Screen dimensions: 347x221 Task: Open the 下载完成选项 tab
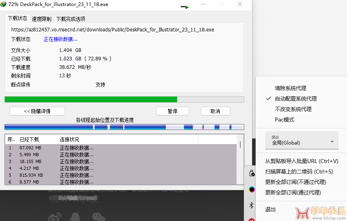pyautogui.click(x=70, y=19)
